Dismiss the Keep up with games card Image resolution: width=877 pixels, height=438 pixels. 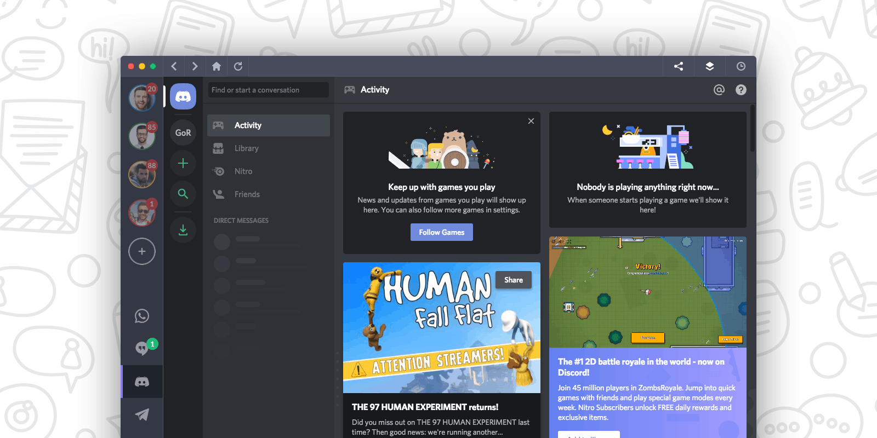pos(531,121)
